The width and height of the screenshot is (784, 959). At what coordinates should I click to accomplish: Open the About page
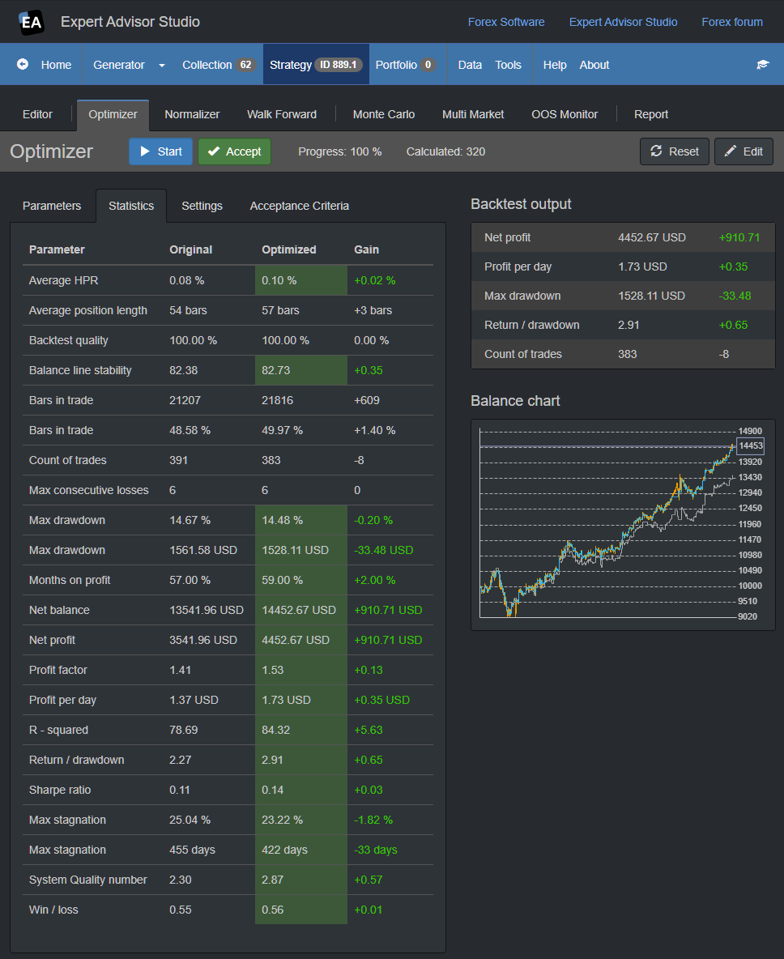(594, 65)
